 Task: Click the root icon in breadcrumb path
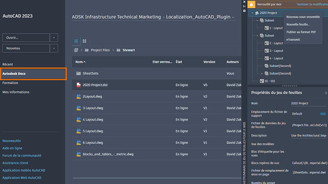(76, 50)
